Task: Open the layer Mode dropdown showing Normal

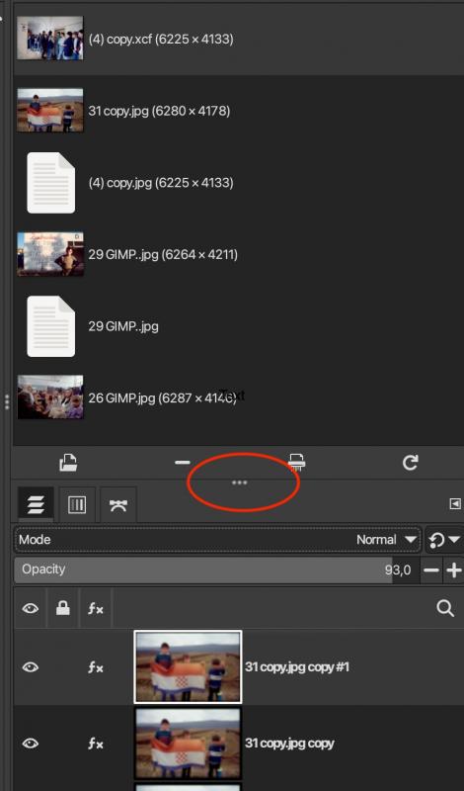Action: 218,540
